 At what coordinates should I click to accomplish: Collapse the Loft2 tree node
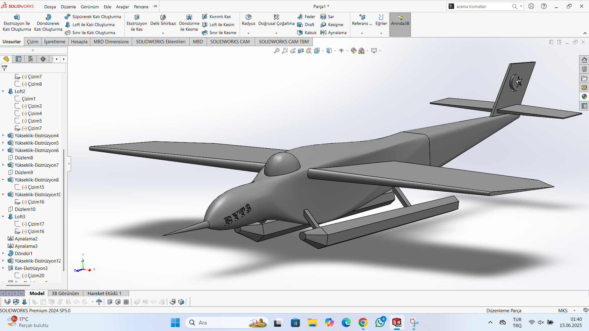3,91
